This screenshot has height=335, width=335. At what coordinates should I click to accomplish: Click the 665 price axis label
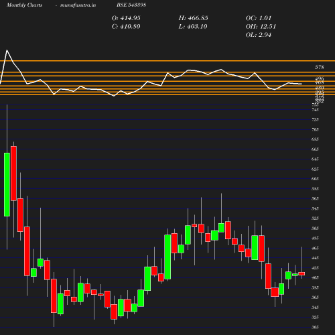(315, 149)
